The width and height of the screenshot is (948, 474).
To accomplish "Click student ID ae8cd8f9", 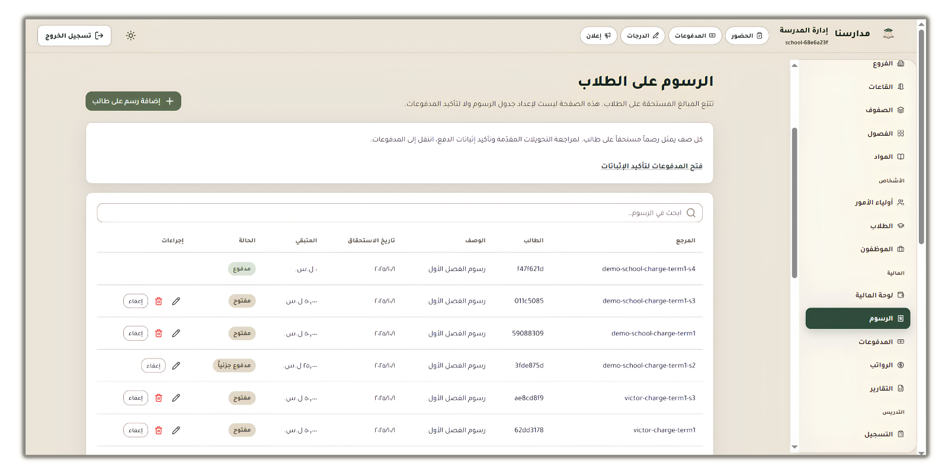I will (529, 398).
